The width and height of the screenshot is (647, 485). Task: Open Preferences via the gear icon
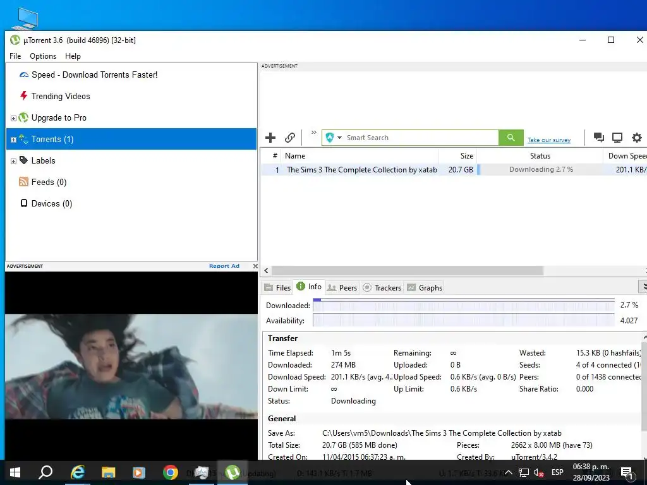[x=637, y=137]
